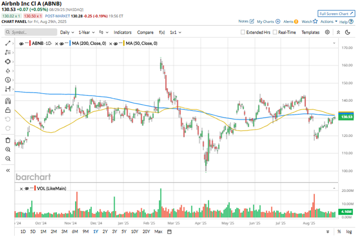Click the 130.53 current price label
This screenshot has height=239, width=358.
point(346,117)
